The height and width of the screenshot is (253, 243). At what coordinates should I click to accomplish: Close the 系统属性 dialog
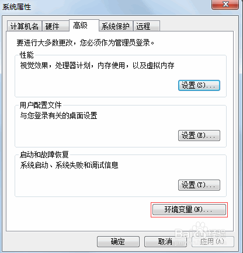(x=225, y=4)
